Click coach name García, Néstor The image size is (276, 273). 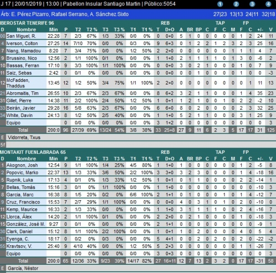click(23, 268)
